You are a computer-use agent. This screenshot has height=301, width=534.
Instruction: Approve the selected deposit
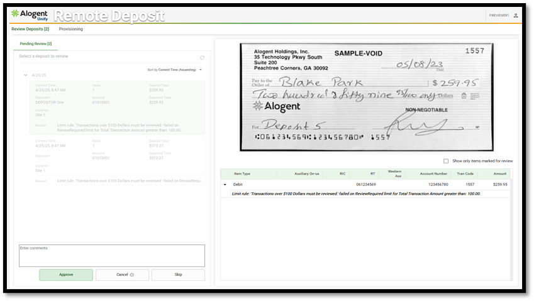(66, 275)
